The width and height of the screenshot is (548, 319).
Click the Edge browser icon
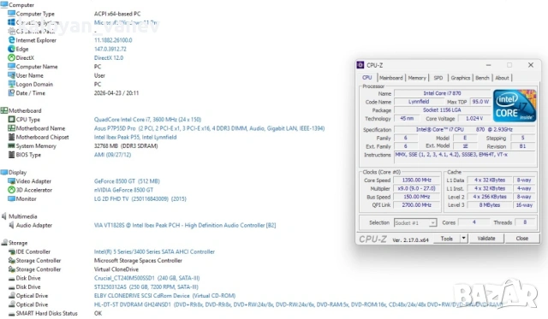11,49
